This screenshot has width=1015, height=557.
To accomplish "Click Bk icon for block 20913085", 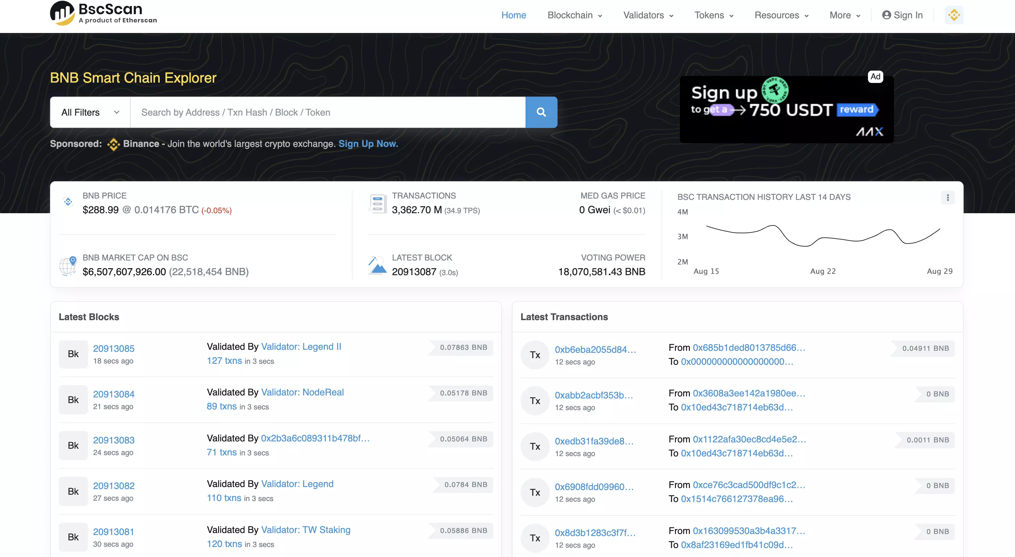I will point(73,354).
